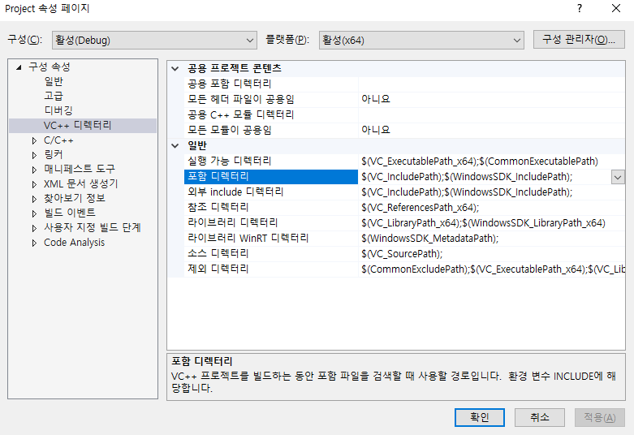Click the $(CommonExcludePath) value
This screenshot has width=634, height=435.
click(x=492, y=269)
